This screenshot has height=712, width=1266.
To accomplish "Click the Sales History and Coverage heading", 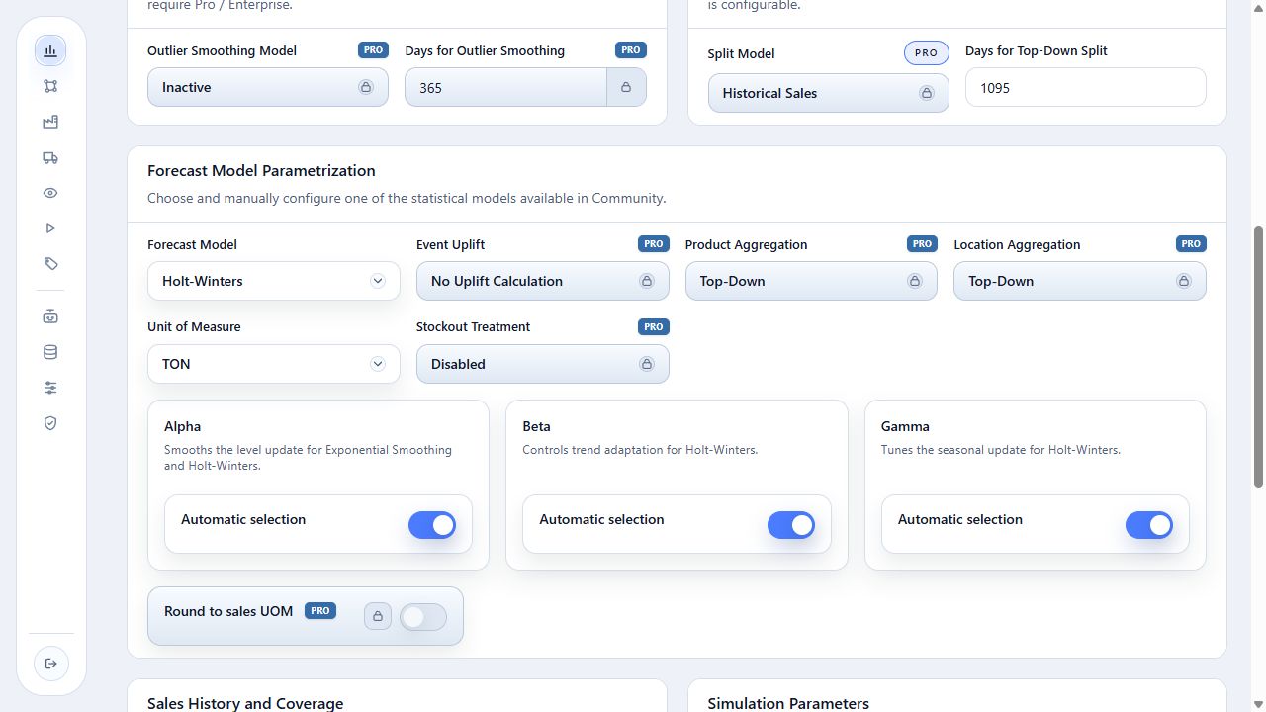I will 245,703.
